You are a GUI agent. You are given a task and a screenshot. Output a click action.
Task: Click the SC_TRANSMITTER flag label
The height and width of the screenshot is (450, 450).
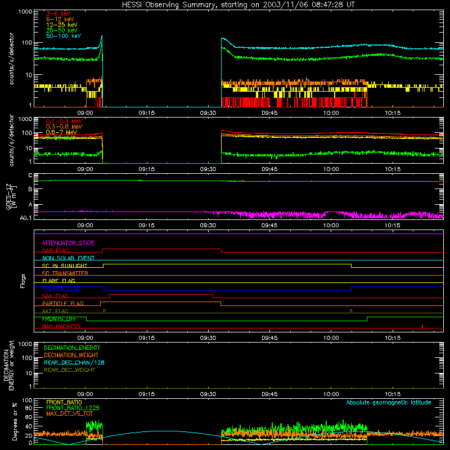(x=65, y=273)
